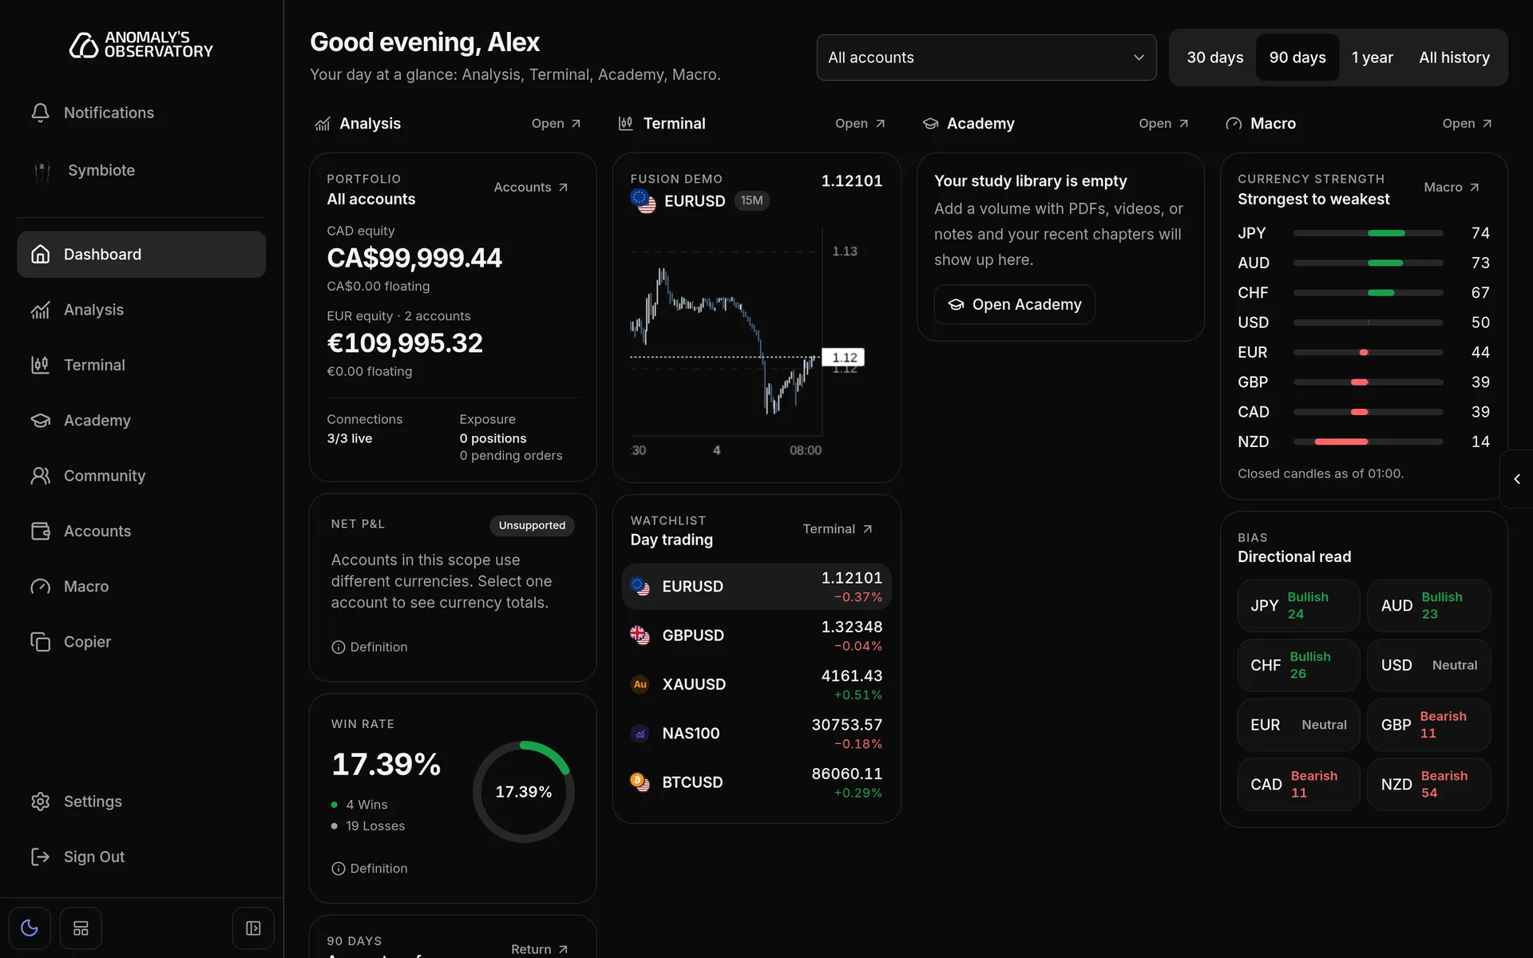Click the Macro gauge icon in sidebar
This screenshot has height=958, width=1533.
[41, 586]
